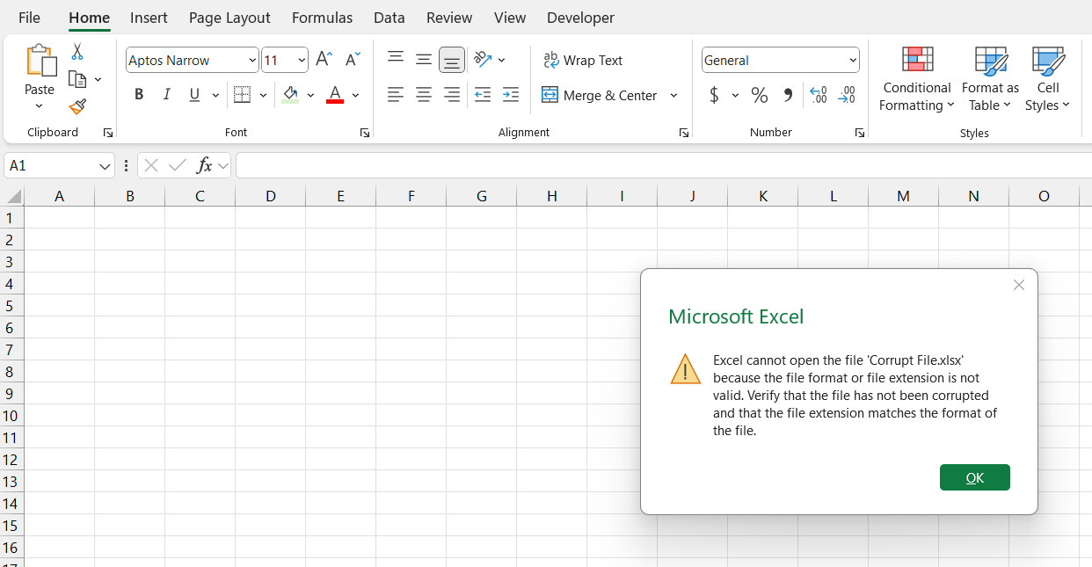1092x567 pixels.
Task: Toggle Underline formatting
Action: tap(194, 95)
